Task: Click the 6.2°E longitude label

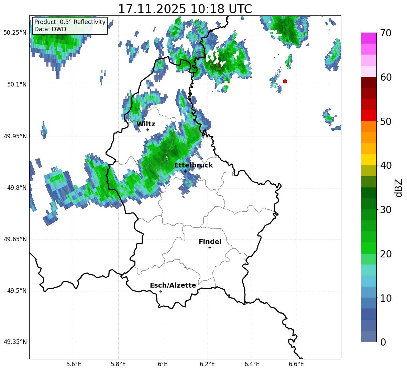Action: coord(207,364)
